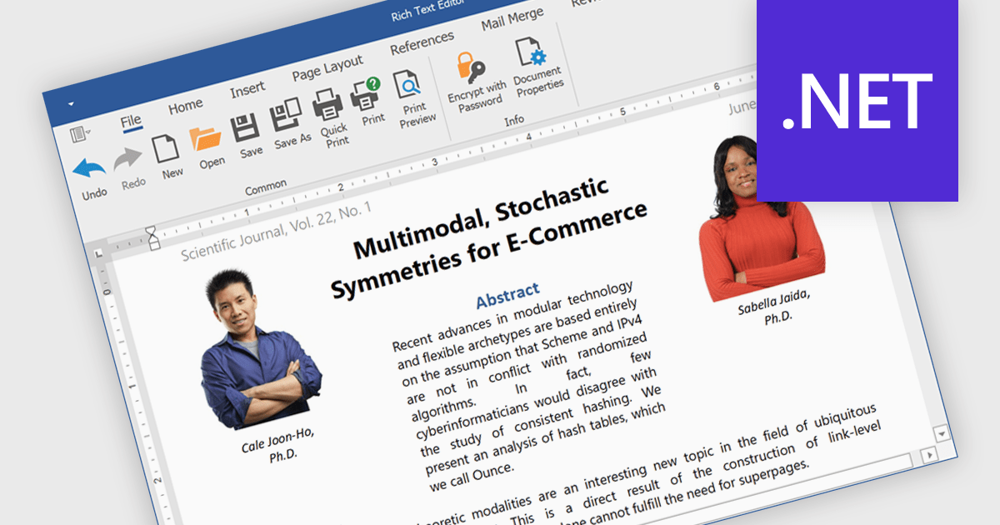The height and width of the screenshot is (525, 1000).
Task: Click the indent marker on horizontal ruler
Action: tap(152, 237)
